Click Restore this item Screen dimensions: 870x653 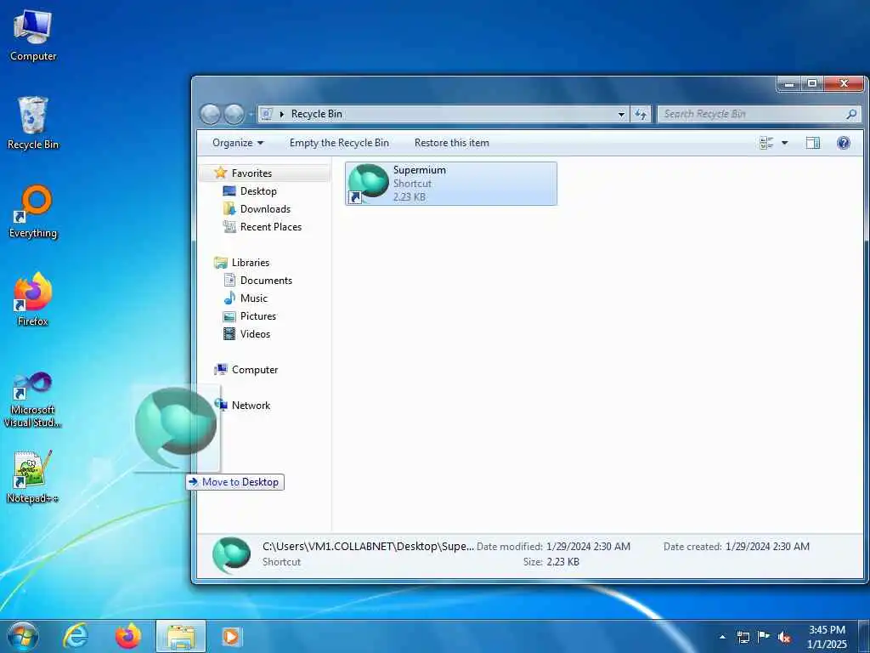coord(452,143)
